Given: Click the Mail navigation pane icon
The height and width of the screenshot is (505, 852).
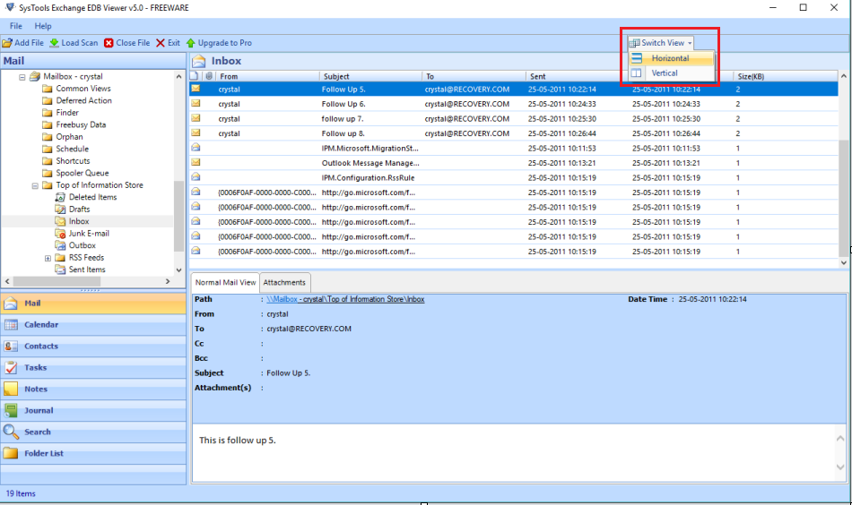Looking at the screenshot, I should 11,304.
